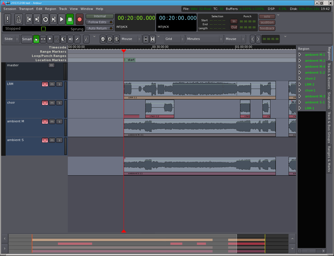The height and width of the screenshot is (256, 334).
Task: Mute the choir track
Action: tap(52, 103)
